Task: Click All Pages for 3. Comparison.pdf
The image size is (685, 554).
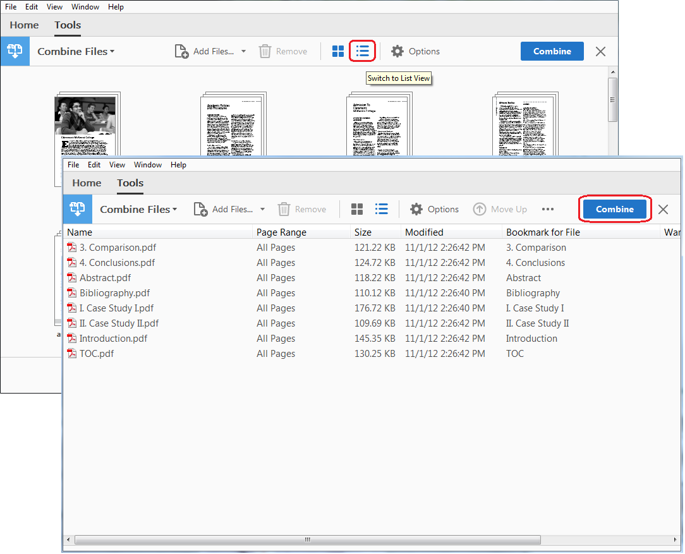Action: pos(276,248)
